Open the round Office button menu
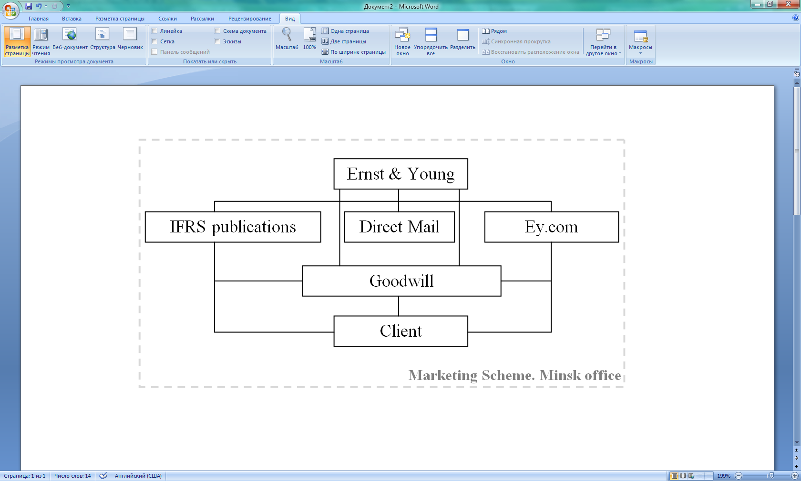The image size is (801, 481). (10, 10)
